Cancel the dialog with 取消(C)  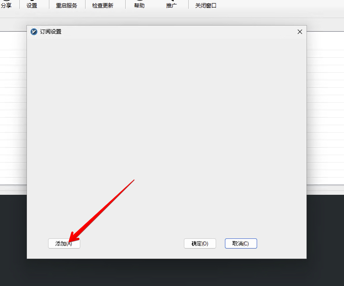[x=241, y=244]
